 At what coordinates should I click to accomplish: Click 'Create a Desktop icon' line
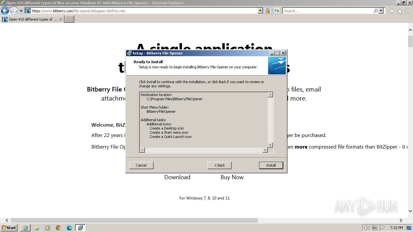tap(166, 128)
